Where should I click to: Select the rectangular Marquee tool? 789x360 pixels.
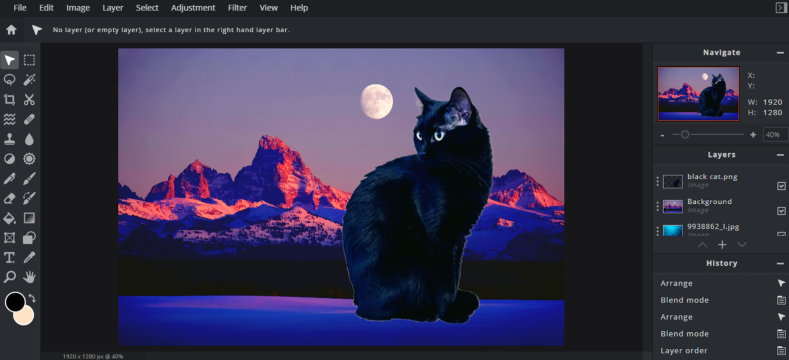click(29, 60)
